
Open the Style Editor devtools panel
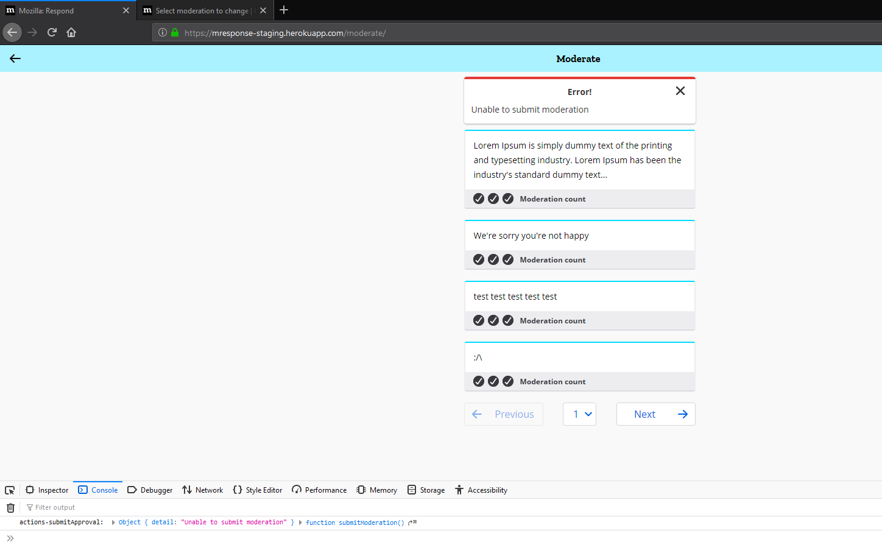tap(258, 490)
